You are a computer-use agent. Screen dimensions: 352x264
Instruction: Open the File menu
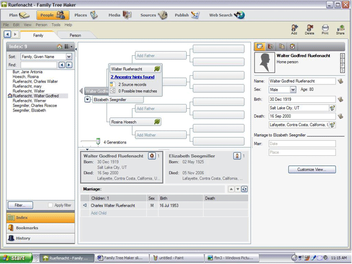[6, 25]
